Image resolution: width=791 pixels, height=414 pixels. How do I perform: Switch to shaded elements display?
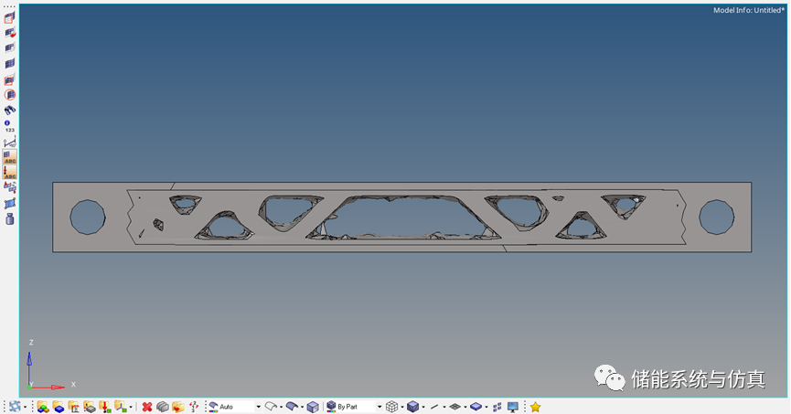coord(412,407)
